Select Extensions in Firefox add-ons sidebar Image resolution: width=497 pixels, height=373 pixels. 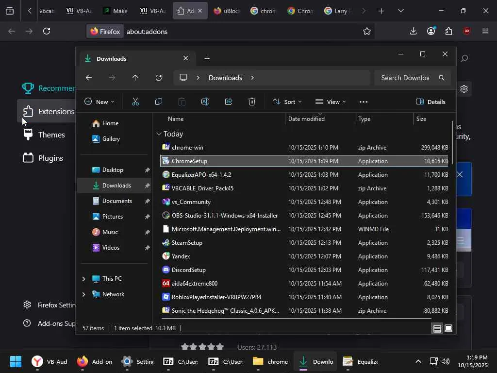(46, 111)
